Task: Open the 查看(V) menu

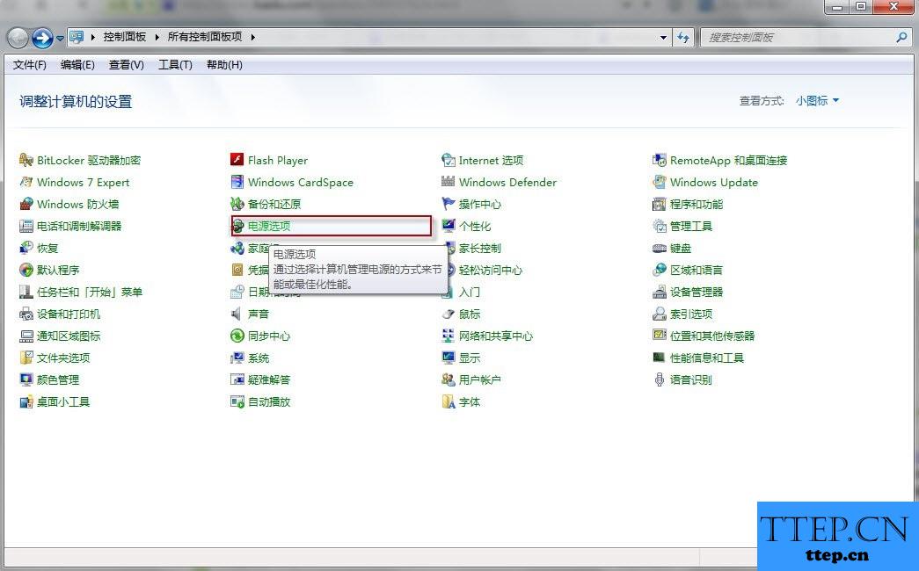Action: point(126,64)
